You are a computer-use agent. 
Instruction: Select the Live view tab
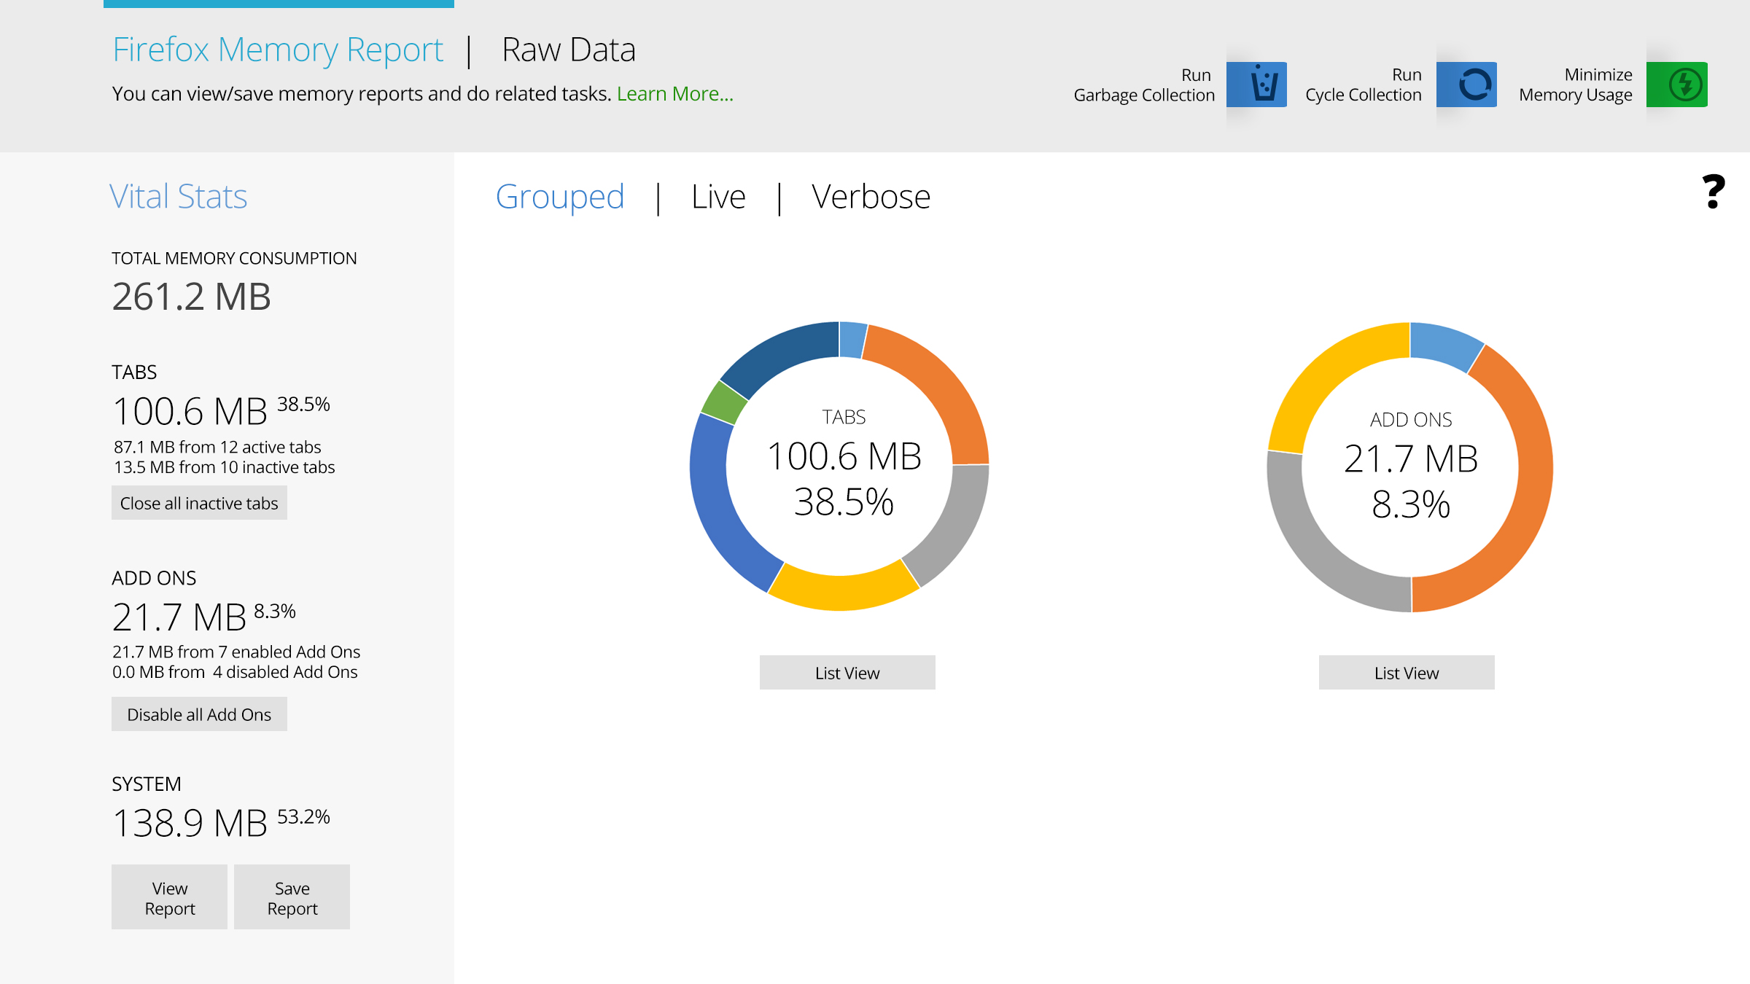pos(718,197)
